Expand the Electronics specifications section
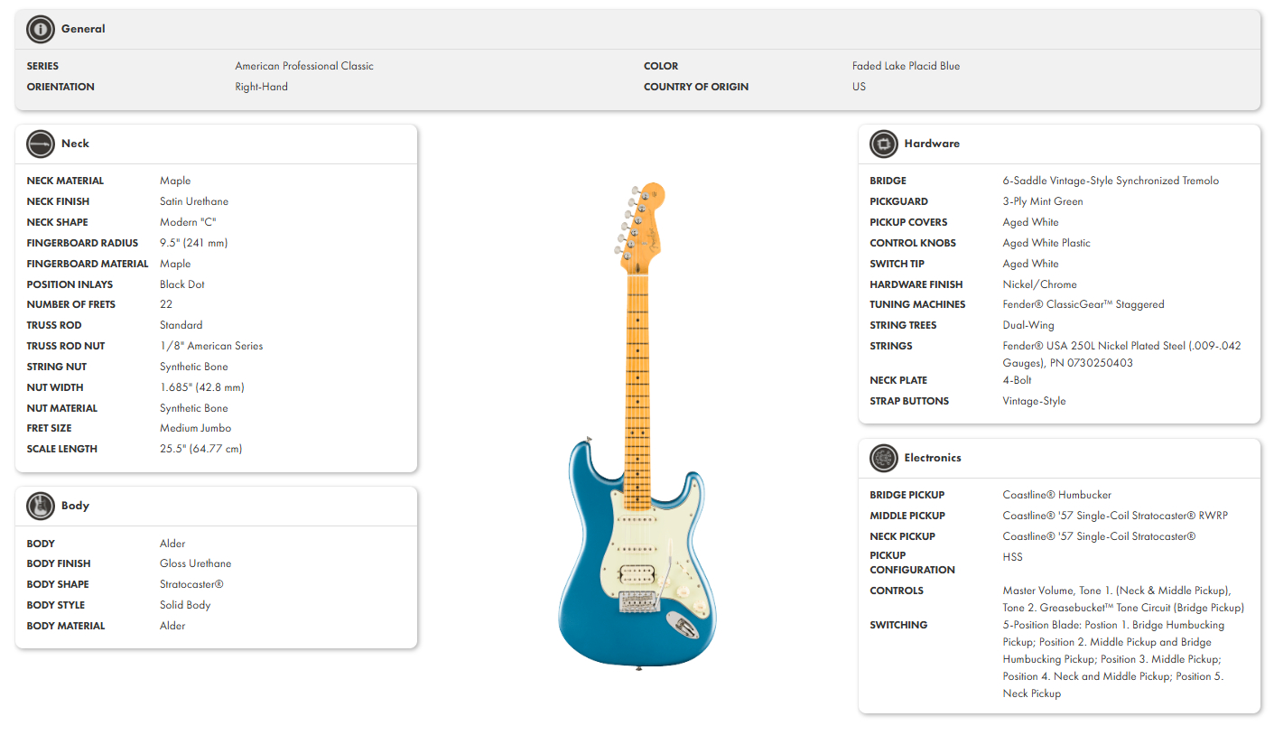Viewport: 1274px width, 735px height. click(x=933, y=458)
